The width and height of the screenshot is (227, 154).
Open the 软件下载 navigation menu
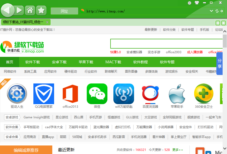pyautogui.click(x=33, y=62)
